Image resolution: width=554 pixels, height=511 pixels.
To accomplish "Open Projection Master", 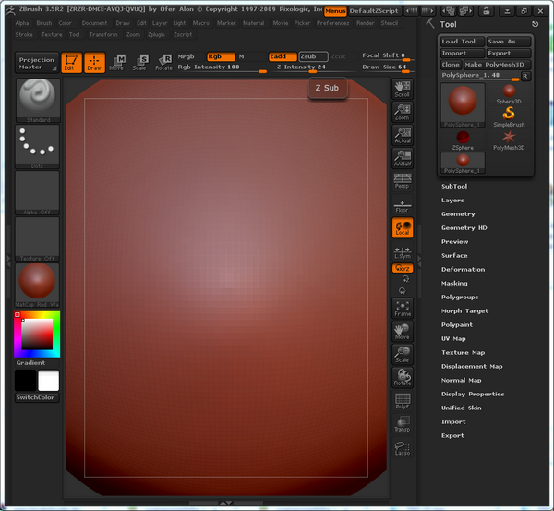I will (x=37, y=63).
